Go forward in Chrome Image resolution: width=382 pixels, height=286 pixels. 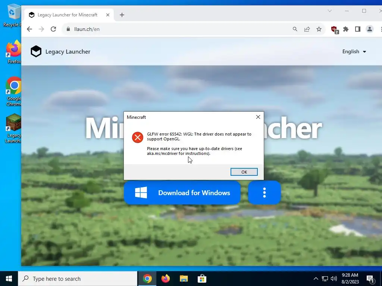tap(41, 29)
